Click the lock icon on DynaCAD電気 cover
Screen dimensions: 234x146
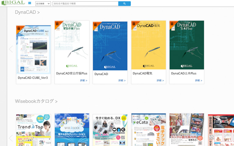(x=134, y=23)
